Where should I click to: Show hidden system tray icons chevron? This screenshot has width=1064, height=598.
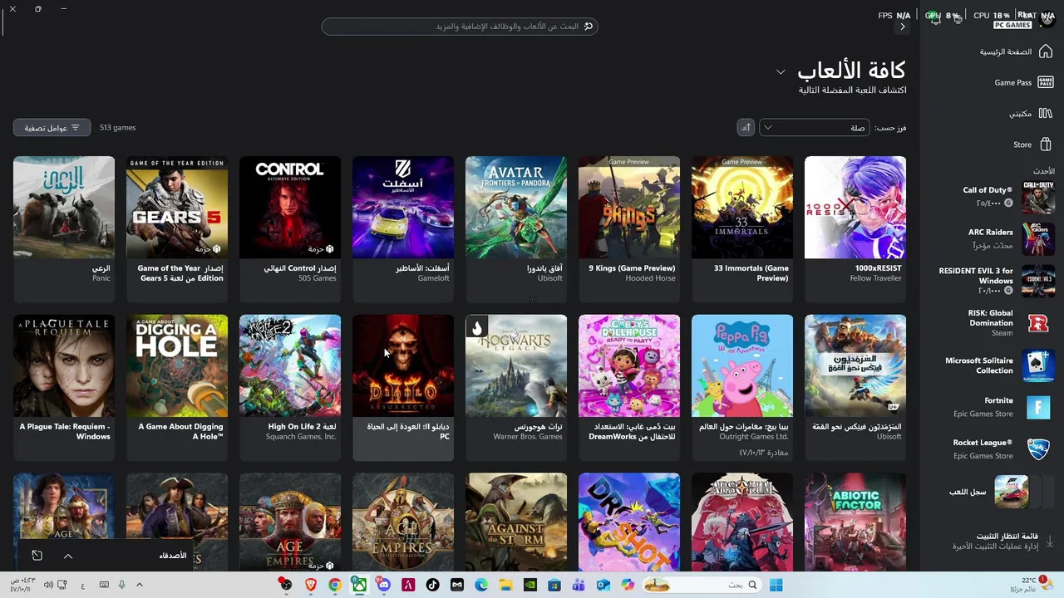pos(139,585)
